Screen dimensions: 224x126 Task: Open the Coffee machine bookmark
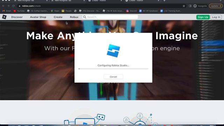coord(38,11)
